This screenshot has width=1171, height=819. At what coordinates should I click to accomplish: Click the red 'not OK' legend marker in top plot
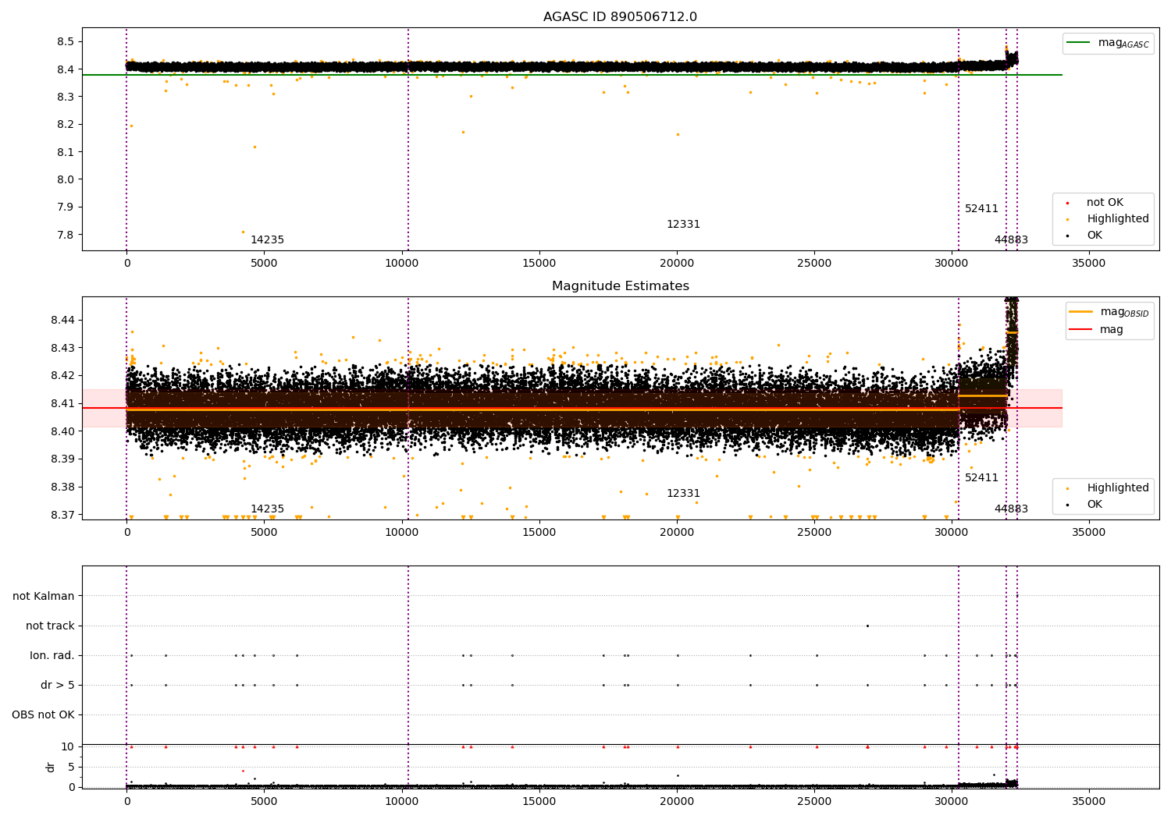pos(1067,203)
